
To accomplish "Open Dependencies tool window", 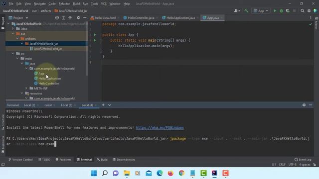I will point(124,160).
